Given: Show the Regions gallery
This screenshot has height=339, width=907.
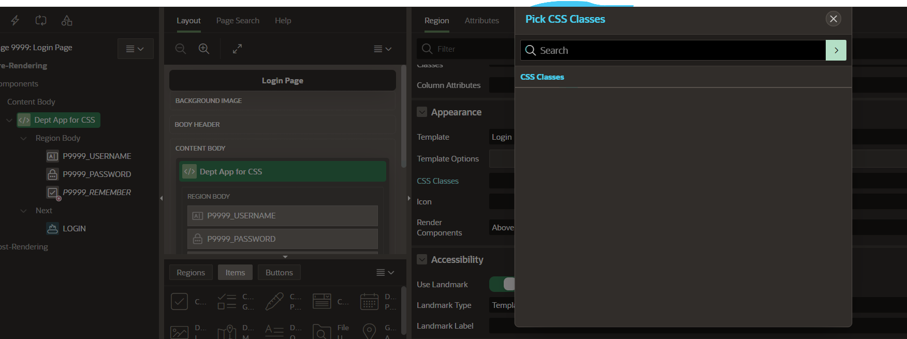Looking at the screenshot, I should coord(191,272).
